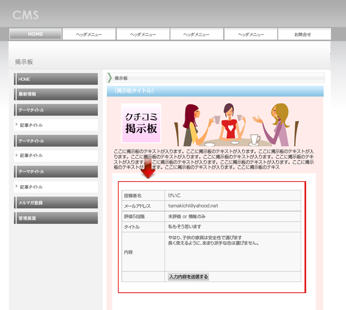The height and width of the screenshot is (310, 346).
Task: Click the pink クチコミ掲示板 logo image
Action: (x=141, y=123)
